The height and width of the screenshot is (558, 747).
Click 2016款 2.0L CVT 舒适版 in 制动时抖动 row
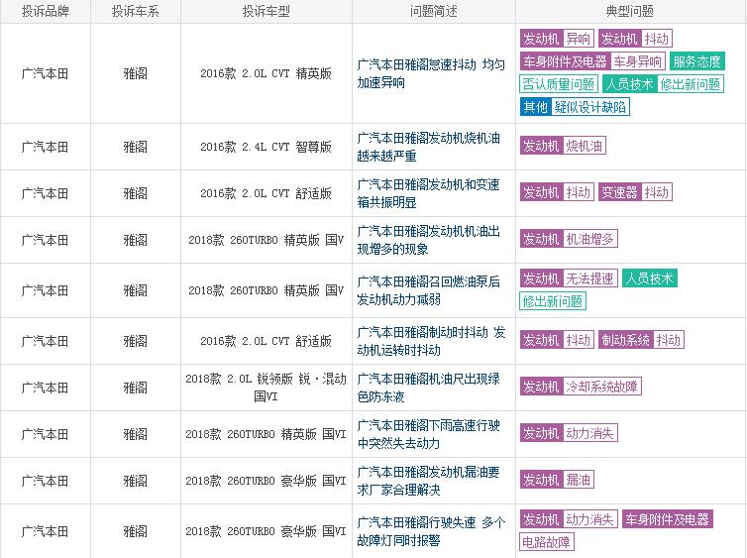(266, 341)
